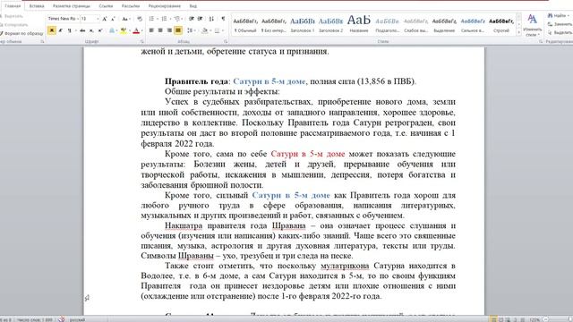Apply multilevel list
Image resolution: width=573 pixels, height=322 pixels.
click(x=178, y=19)
